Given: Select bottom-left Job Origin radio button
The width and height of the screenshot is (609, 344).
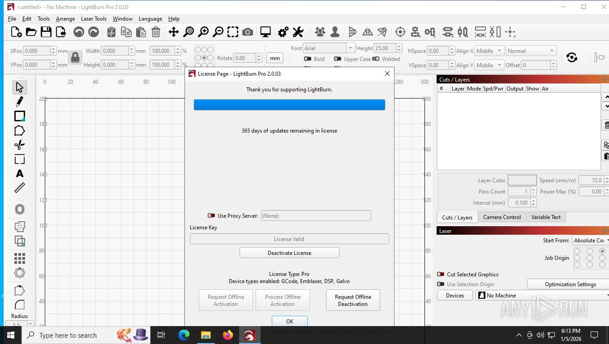Looking at the screenshot, I should pyautogui.click(x=577, y=265).
